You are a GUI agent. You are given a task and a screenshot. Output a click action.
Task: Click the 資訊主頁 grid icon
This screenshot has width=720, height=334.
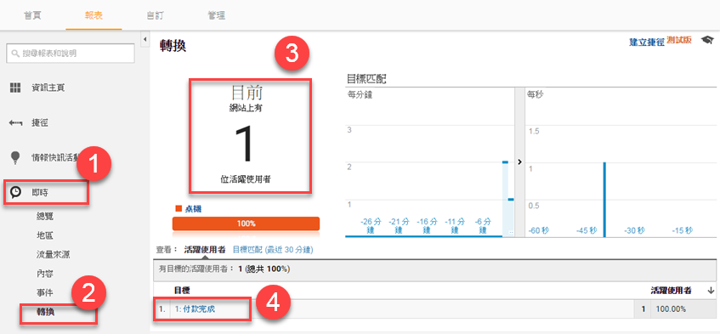(x=15, y=88)
